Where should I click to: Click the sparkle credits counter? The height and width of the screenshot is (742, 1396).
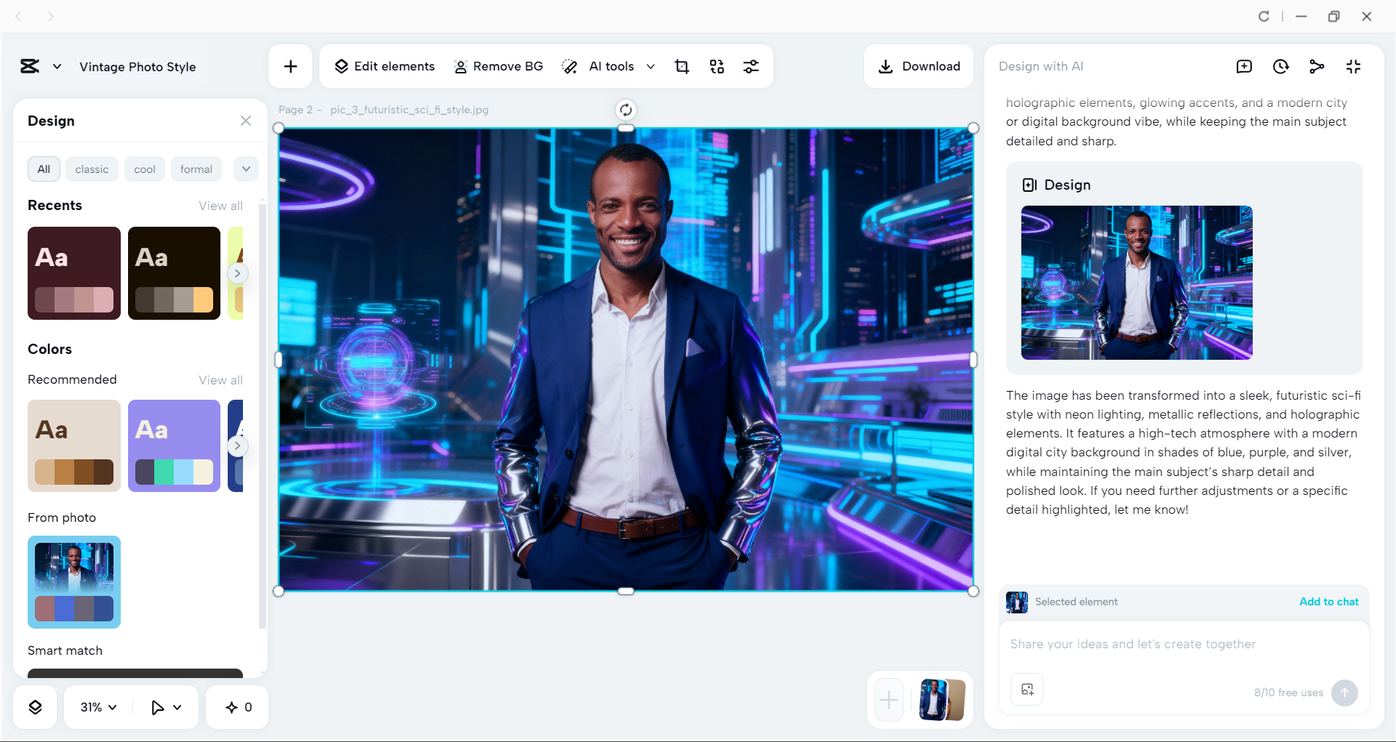tap(238, 707)
